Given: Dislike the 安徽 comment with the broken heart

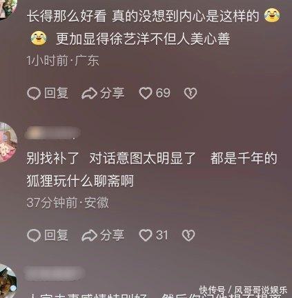Looking at the screenshot, I should (188, 235).
